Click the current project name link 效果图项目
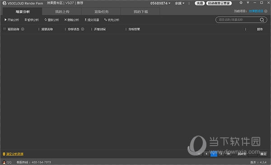Screen dimensions: 271x165 (x=256, y=11)
